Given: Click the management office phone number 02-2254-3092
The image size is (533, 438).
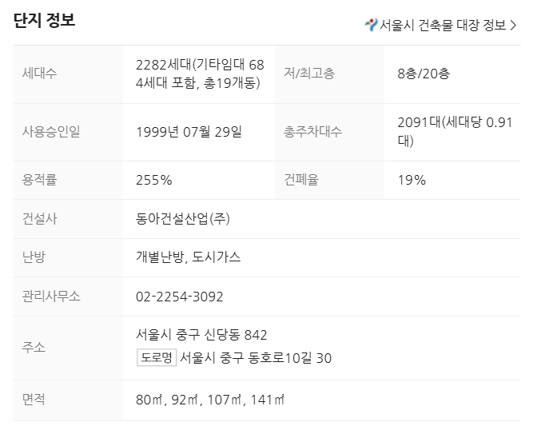Looking at the screenshot, I should click(180, 297).
